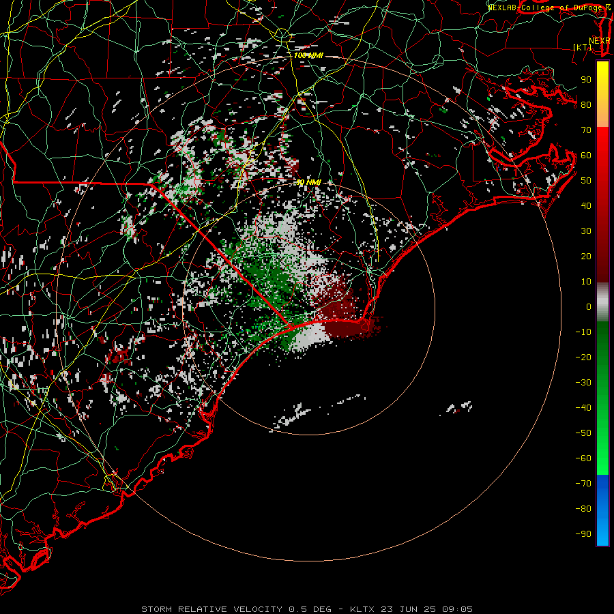Viewport: 614px width, 614px height.
Task: Click the 80 value on velocity scale
Action: [586, 105]
